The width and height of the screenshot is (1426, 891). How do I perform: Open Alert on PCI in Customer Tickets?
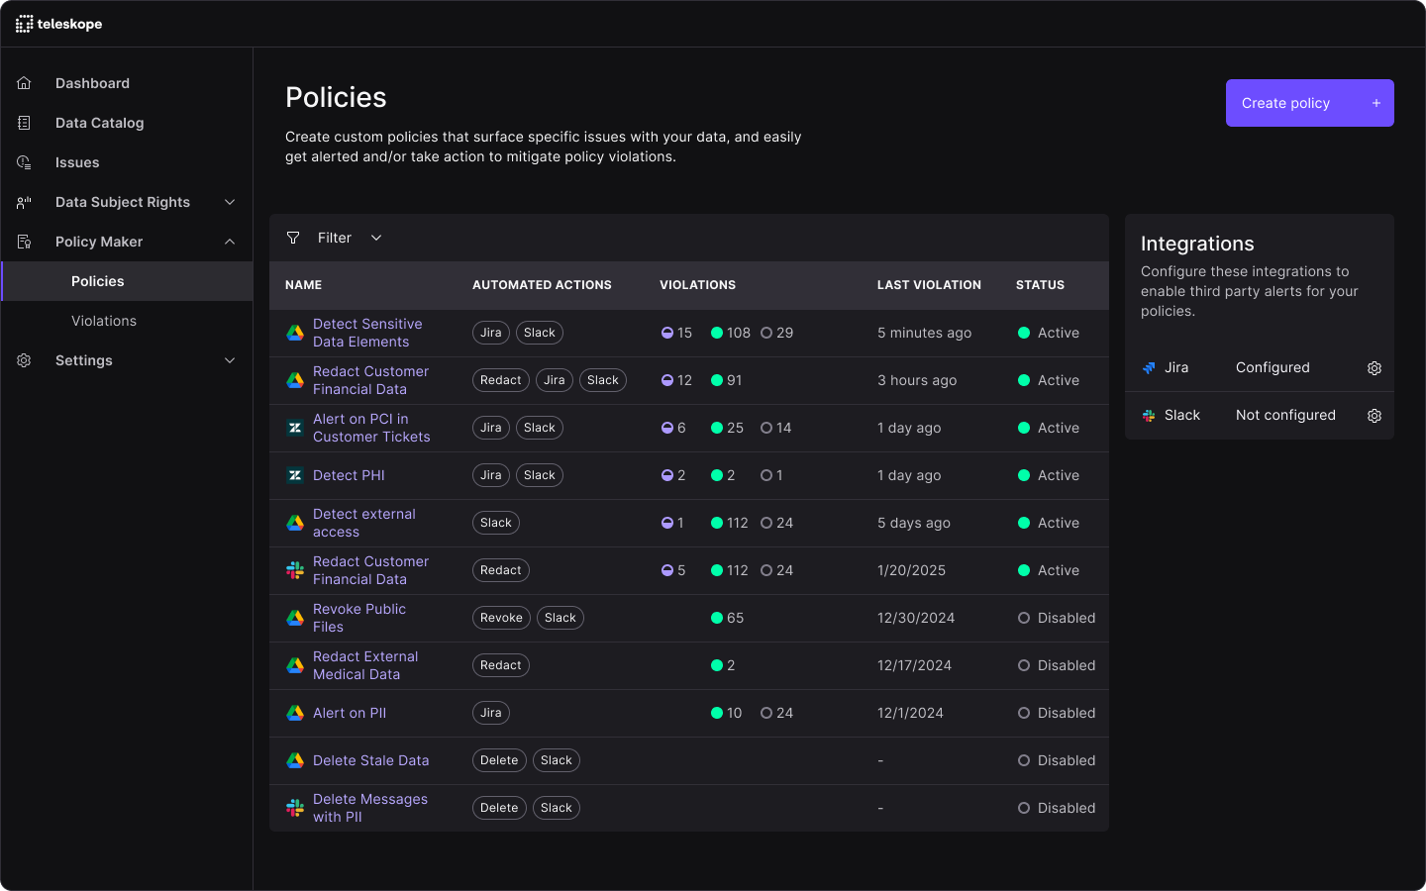pos(371,428)
